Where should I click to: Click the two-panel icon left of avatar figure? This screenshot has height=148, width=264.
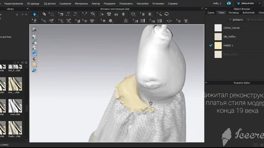click(116, 14)
